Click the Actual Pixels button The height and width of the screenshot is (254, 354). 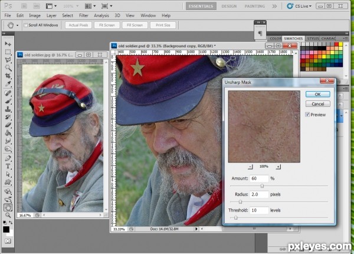click(78, 25)
